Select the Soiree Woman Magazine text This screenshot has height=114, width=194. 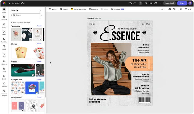tap(97, 101)
